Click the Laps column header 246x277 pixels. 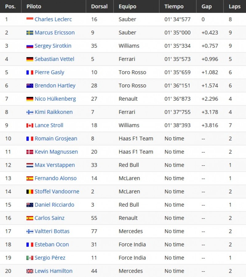click(235, 6)
